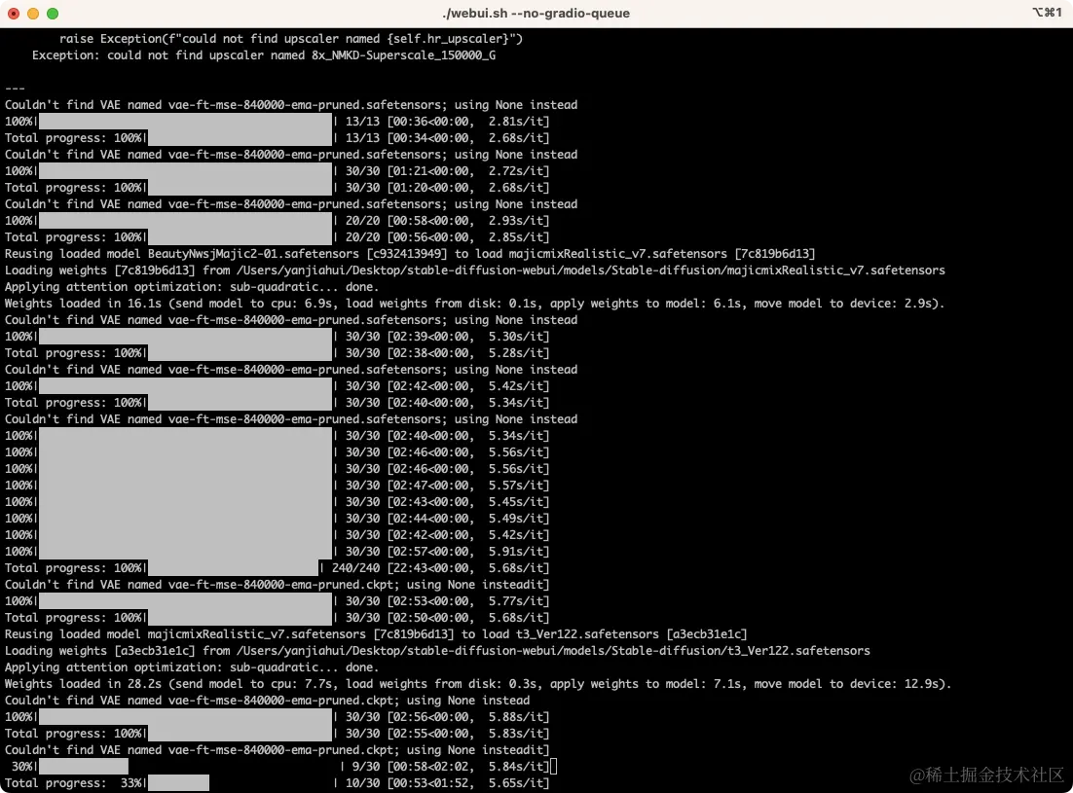
Task: Click the terminal title ./webui.sh --no-gradio-queue
Action: tap(536, 13)
